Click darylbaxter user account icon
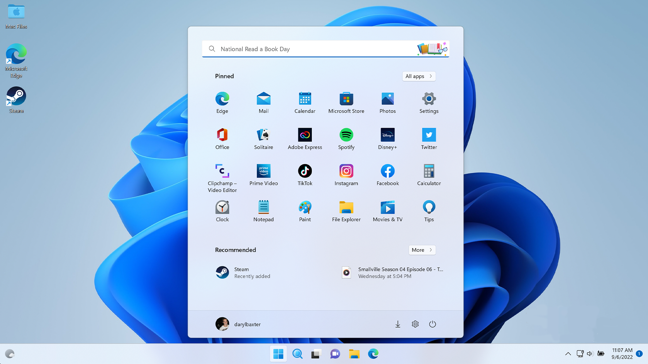 coord(222,324)
